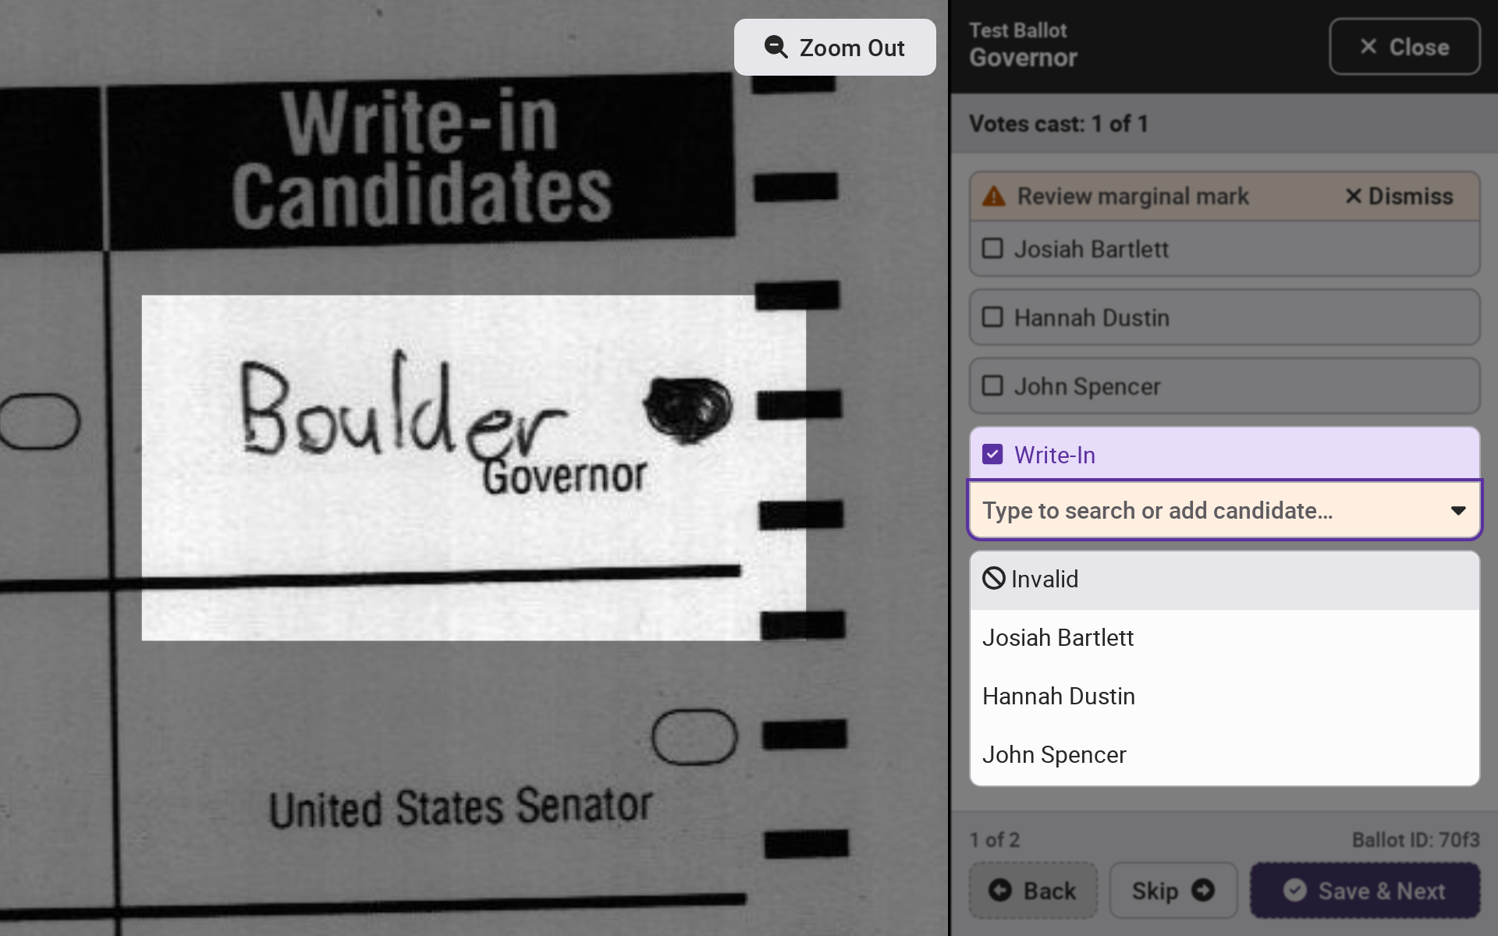Click the Back arrow icon

(x=1000, y=890)
